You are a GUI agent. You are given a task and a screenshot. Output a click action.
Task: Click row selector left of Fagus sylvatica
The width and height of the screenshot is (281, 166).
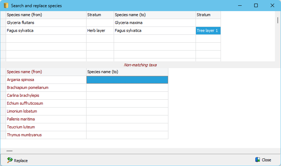tap(3, 31)
